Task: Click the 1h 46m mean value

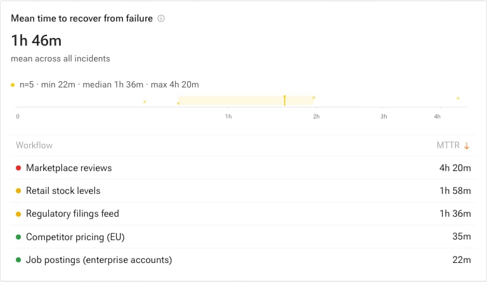Action: coord(36,41)
